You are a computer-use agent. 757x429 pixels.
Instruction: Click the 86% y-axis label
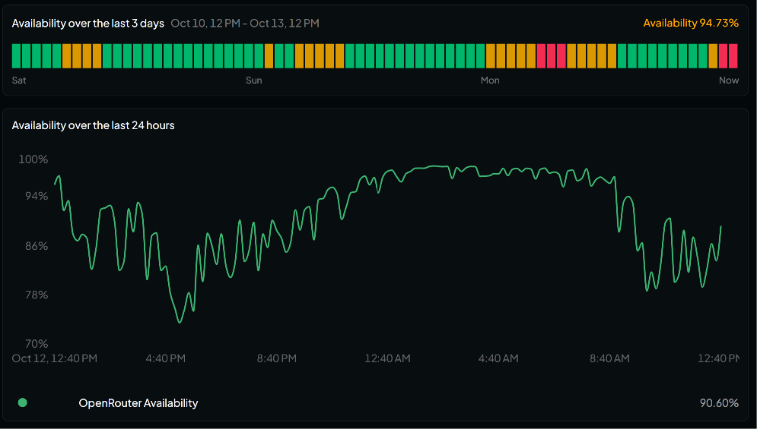(x=37, y=246)
